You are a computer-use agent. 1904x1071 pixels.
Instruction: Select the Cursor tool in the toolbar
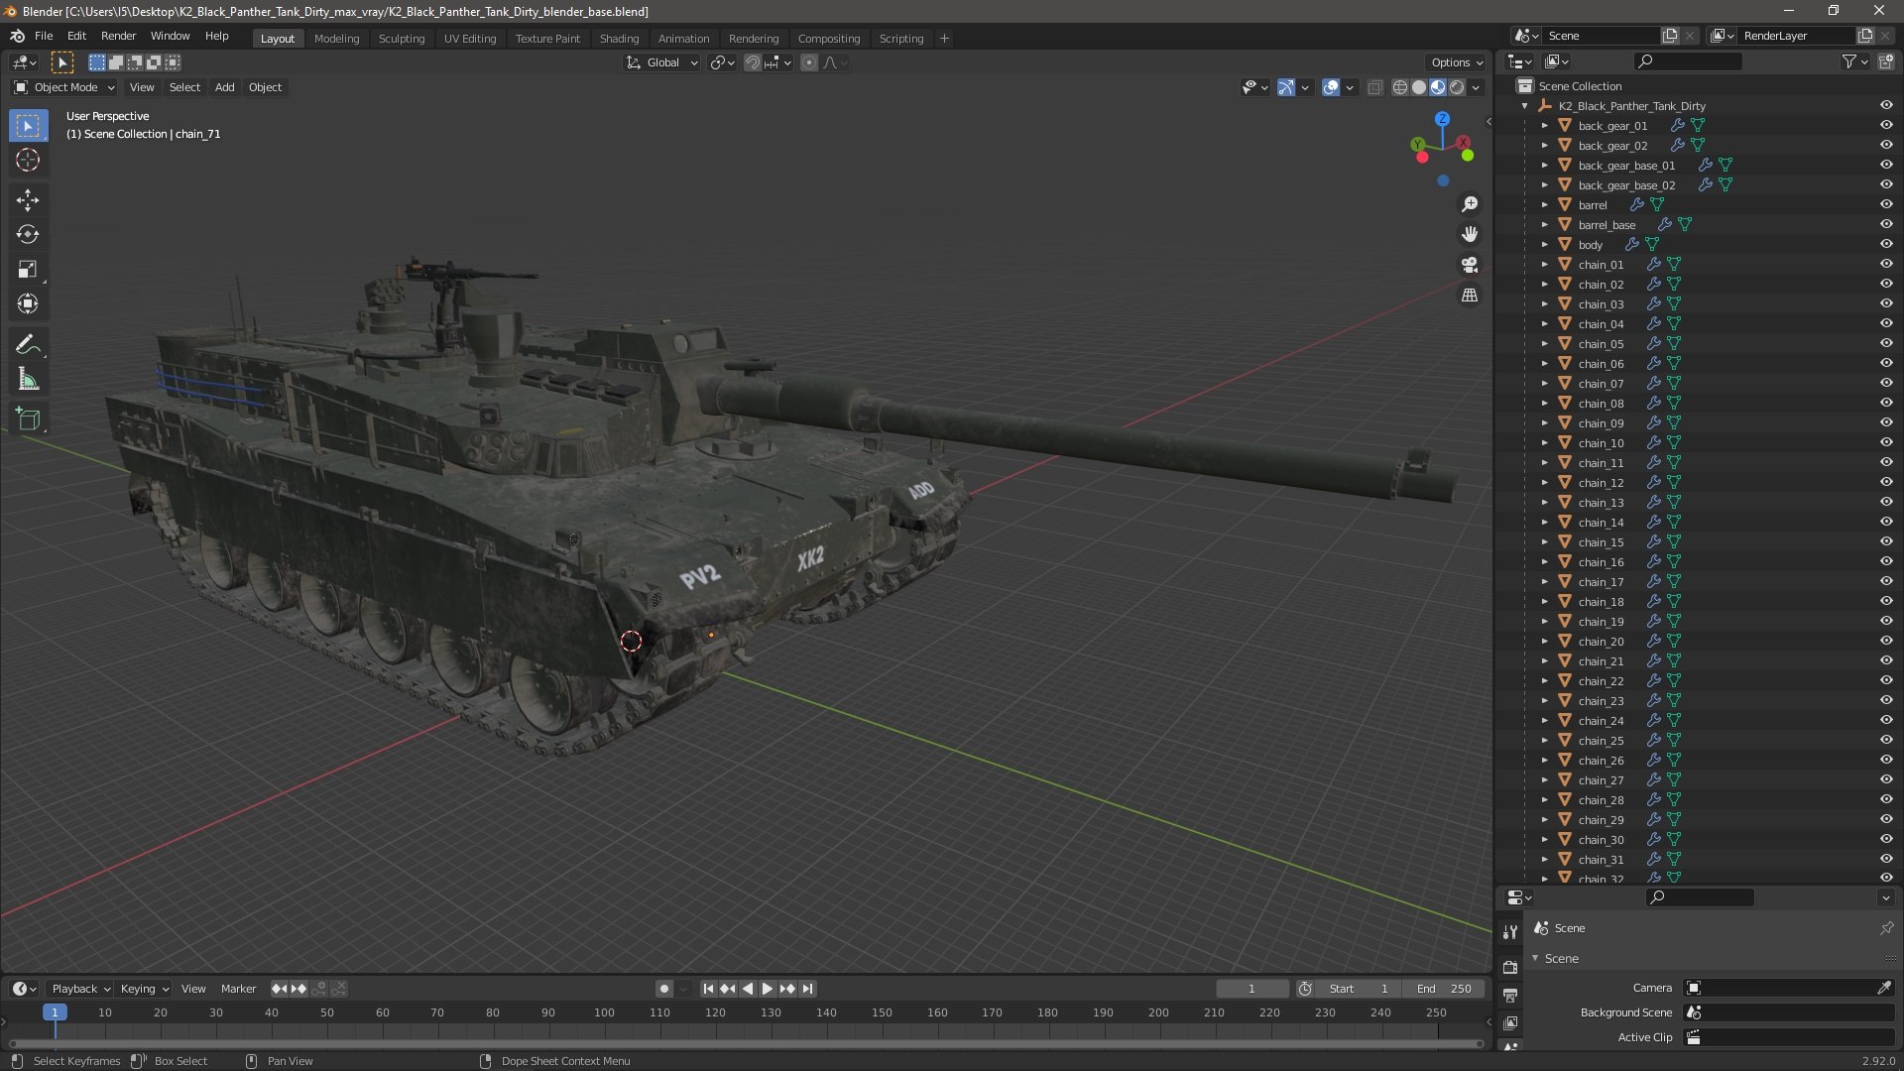click(28, 160)
